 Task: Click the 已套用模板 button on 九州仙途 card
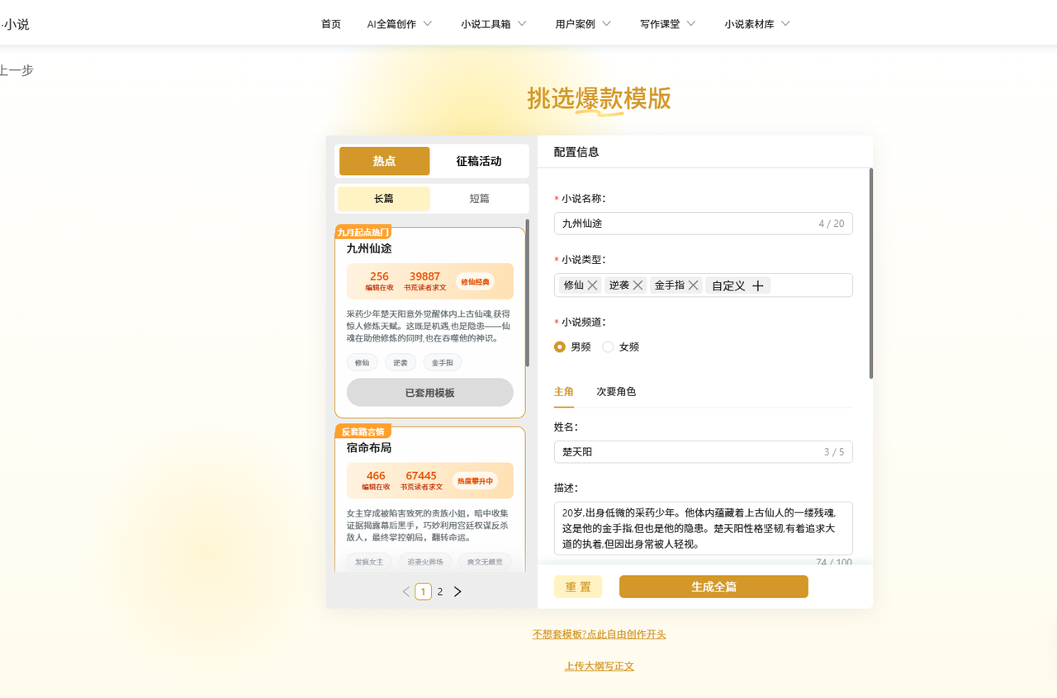click(x=430, y=393)
